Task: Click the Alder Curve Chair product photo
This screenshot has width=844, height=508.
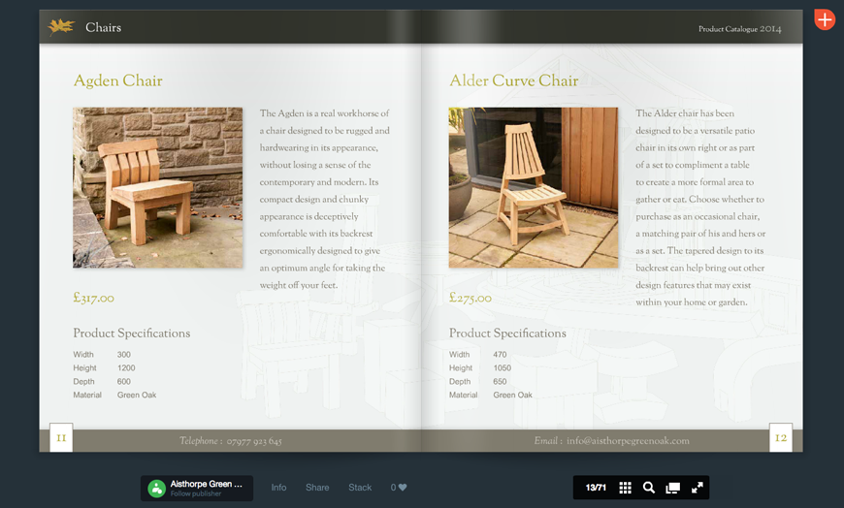Action: 533,187
